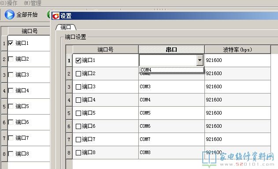The width and height of the screenshot is (278, 169).
Task: Select row header 5 in settings table
Action: 69,113
